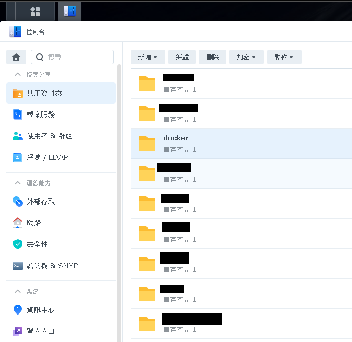The image size is (352, 342).
Task: Open the 動作 action dropdown
Action: click(284, 57)
